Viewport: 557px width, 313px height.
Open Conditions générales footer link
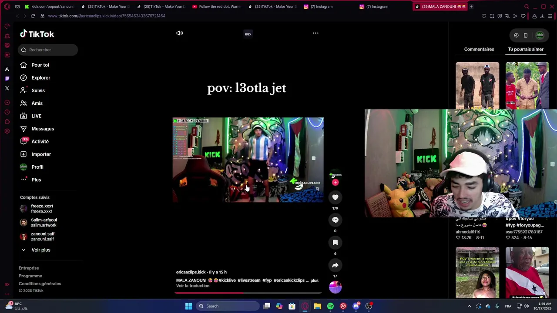[40, 284]
